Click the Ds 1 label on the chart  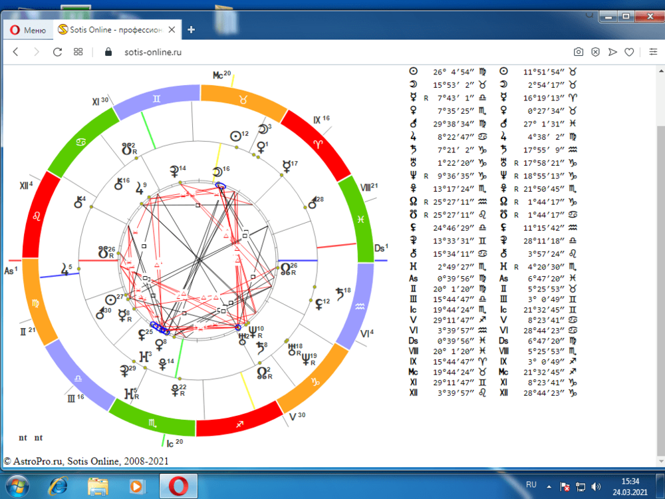point(381,248)
